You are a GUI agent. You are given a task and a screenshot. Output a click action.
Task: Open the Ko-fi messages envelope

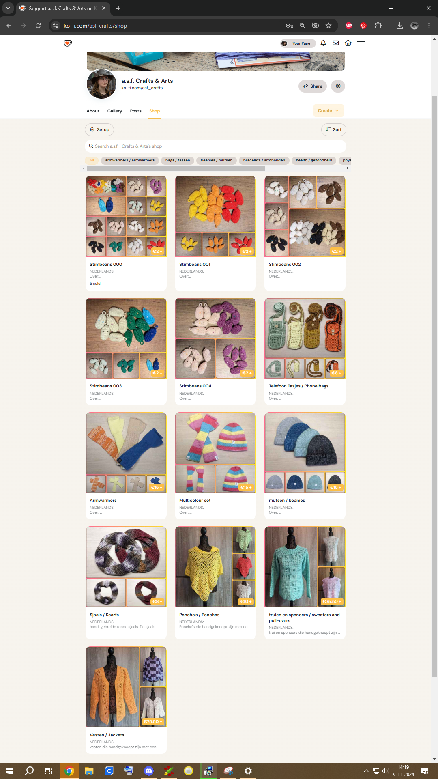pyautogui.click(x=336, y=43)
